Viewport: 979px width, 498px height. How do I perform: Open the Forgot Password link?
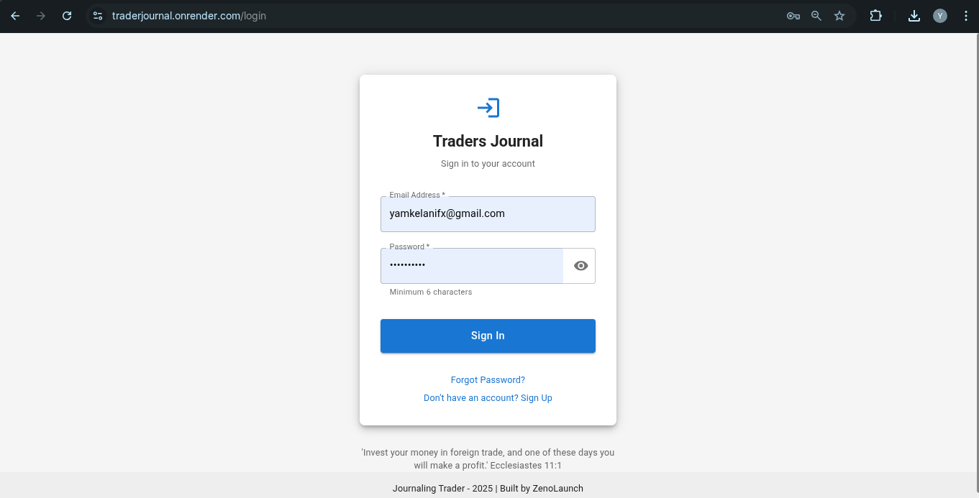488,380
